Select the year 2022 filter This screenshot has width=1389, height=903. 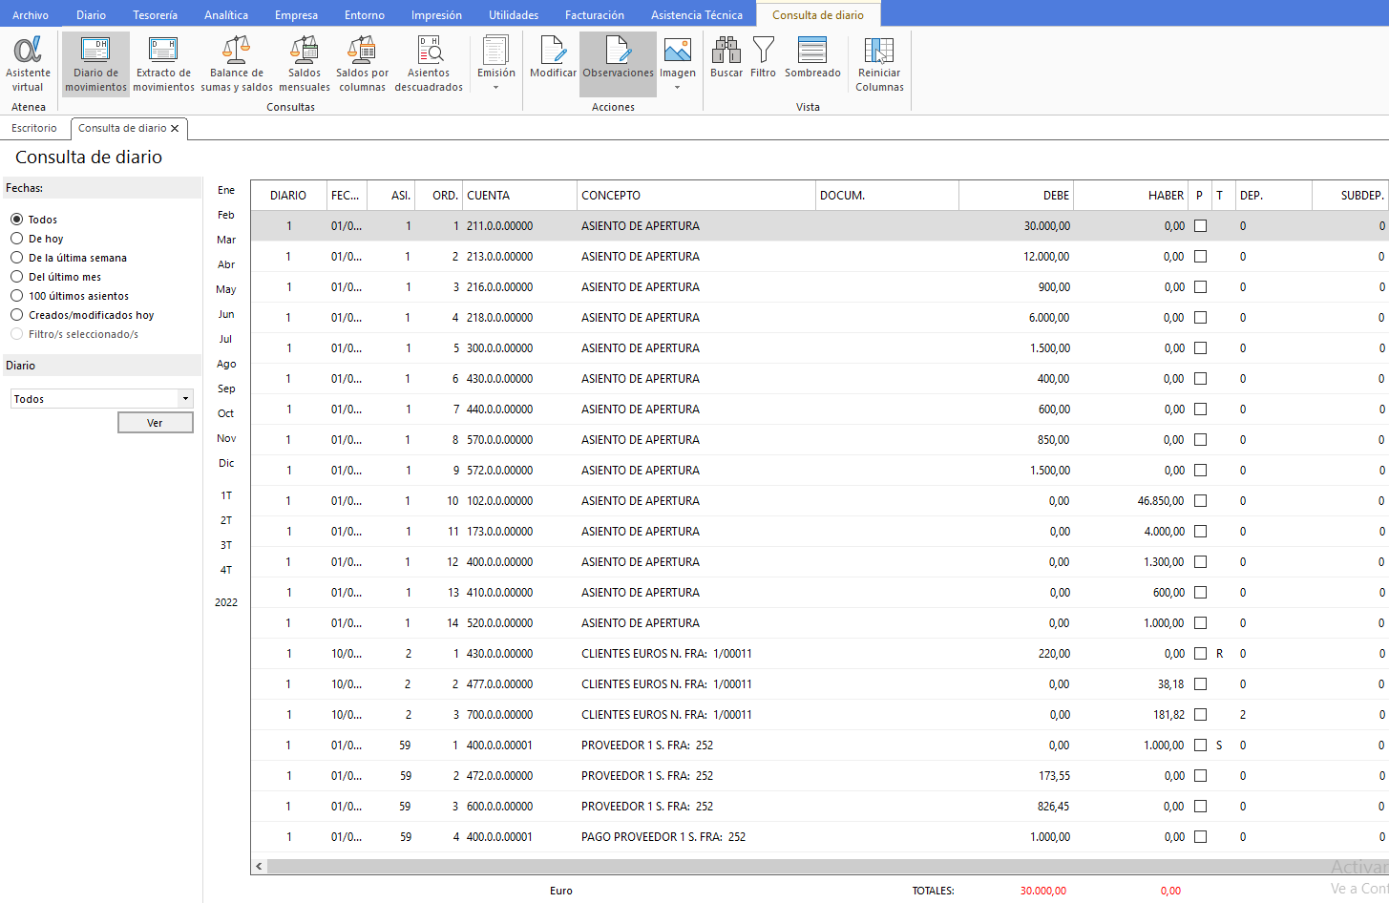click(226, 602)
